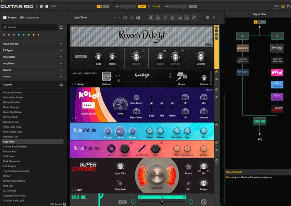Toggle the Limit button on the output
The height and width of the screenshot is (206, 291).
tap(193, 6)
